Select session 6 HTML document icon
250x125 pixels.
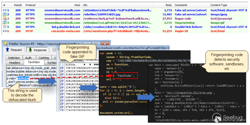click(x=4, y=31)
